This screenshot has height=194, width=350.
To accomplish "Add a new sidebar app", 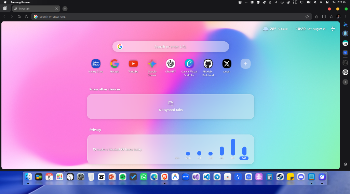I will pos(345,82).
